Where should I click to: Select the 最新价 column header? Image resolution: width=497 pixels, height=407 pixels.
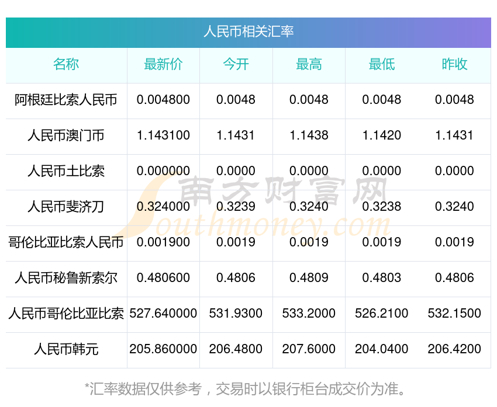point(163,65)
